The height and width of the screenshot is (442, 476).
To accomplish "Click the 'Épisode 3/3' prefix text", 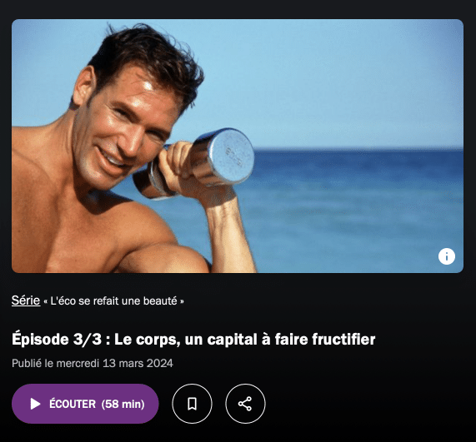I will [57, 340].
